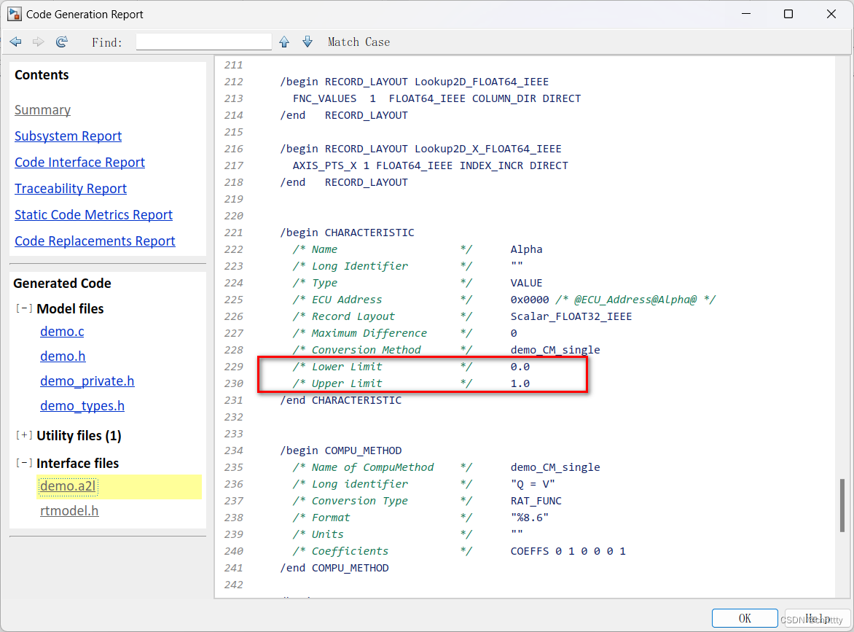Open the Summary page
The image size is (854, 632).
coord(42,110)
